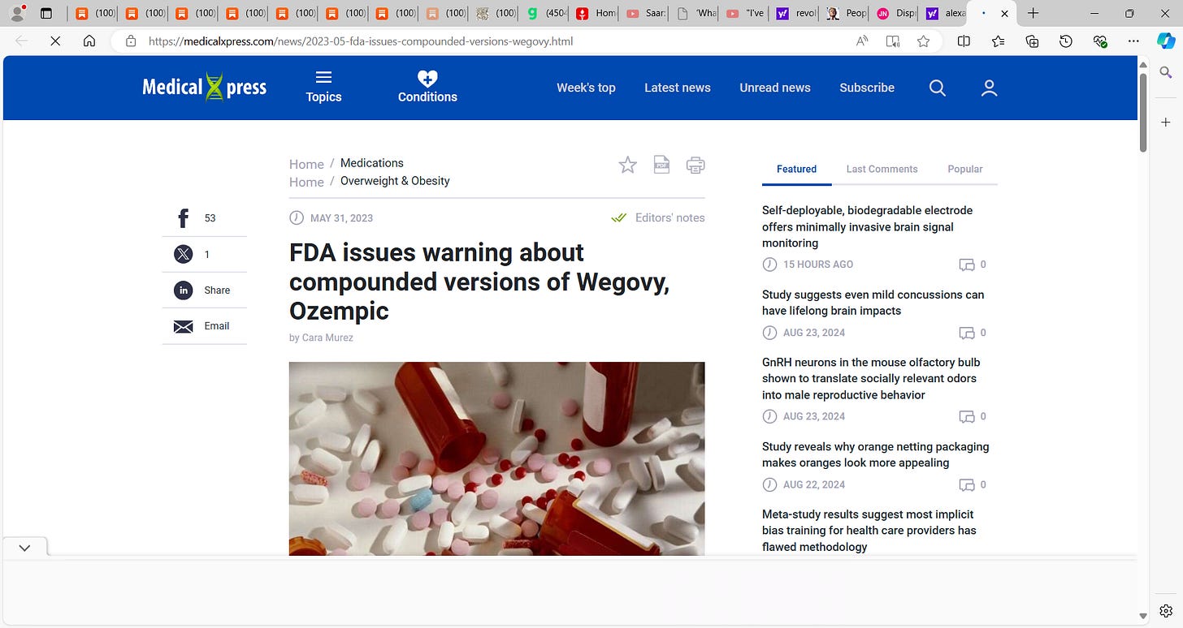The image size is (1183, 628).
Task: Switch to Popular tab
Action: [x=965, y=169]
